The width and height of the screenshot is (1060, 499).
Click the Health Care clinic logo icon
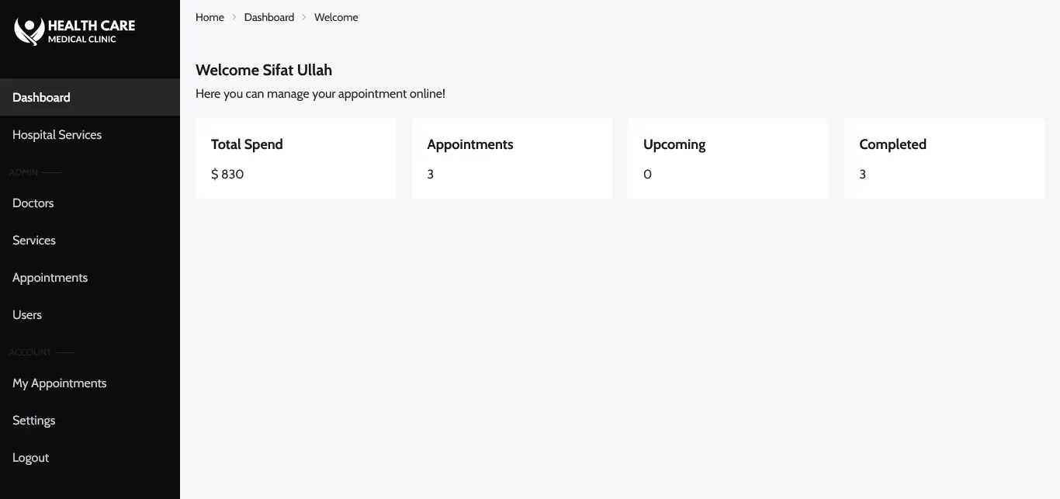pyautogui.click(x=29, y=31)
